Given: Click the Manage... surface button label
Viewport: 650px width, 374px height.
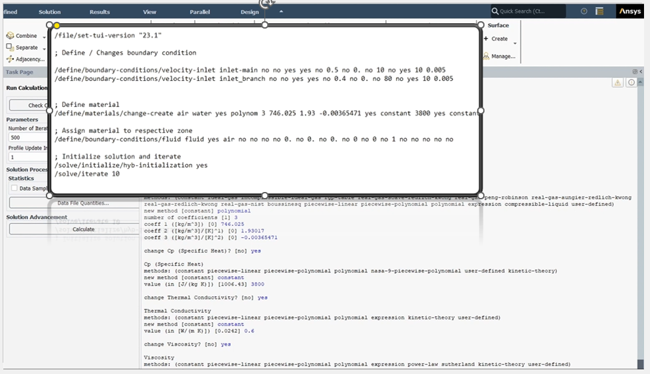Looking at the screenshot, I should point(503,56).
